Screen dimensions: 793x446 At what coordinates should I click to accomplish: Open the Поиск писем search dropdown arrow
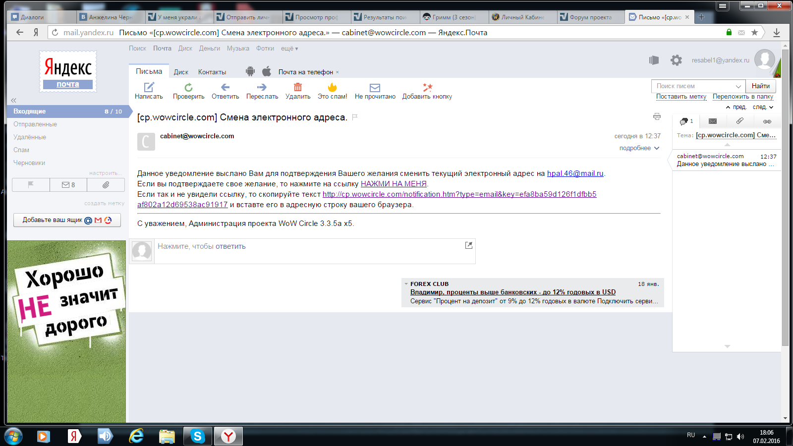click(x=738, y=86)
